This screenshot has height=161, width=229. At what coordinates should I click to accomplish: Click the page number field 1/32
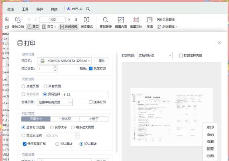tap(52, 19)
